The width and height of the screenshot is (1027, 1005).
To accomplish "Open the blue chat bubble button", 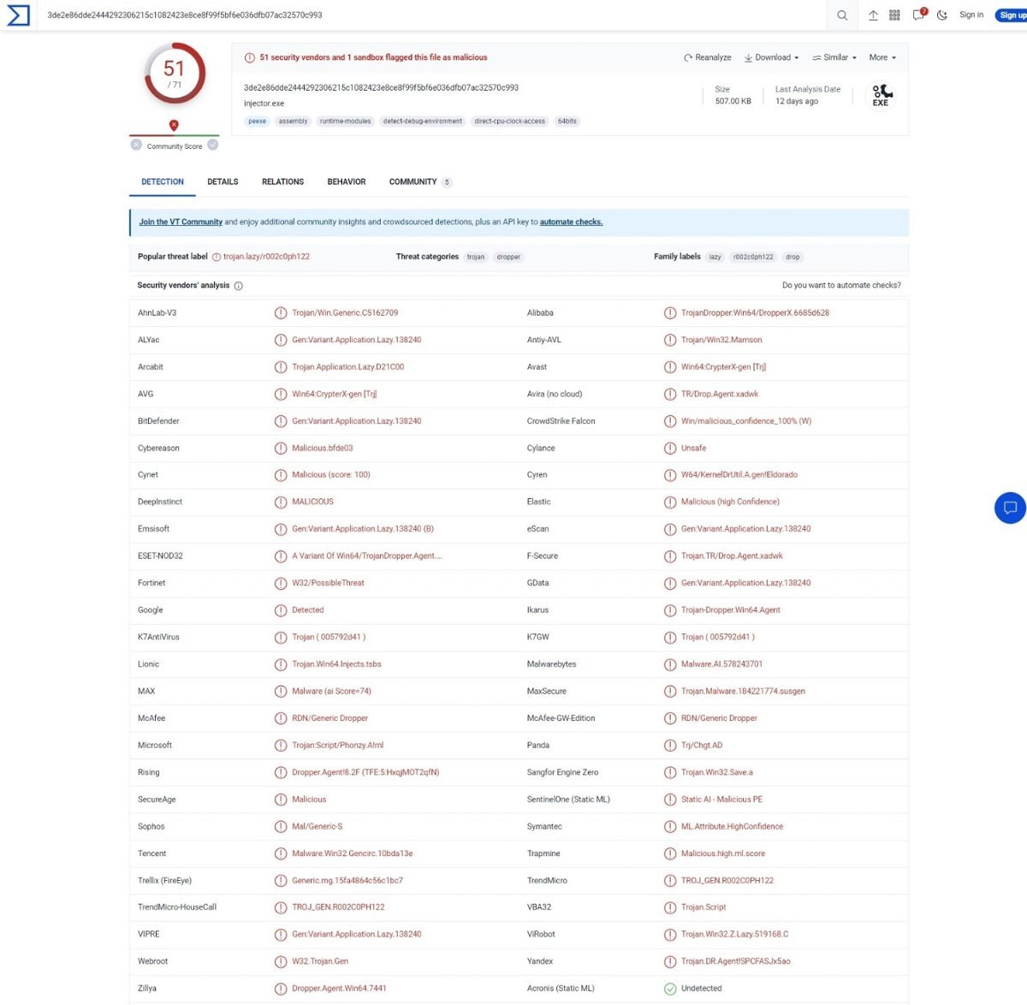I will coord(1011,508).
